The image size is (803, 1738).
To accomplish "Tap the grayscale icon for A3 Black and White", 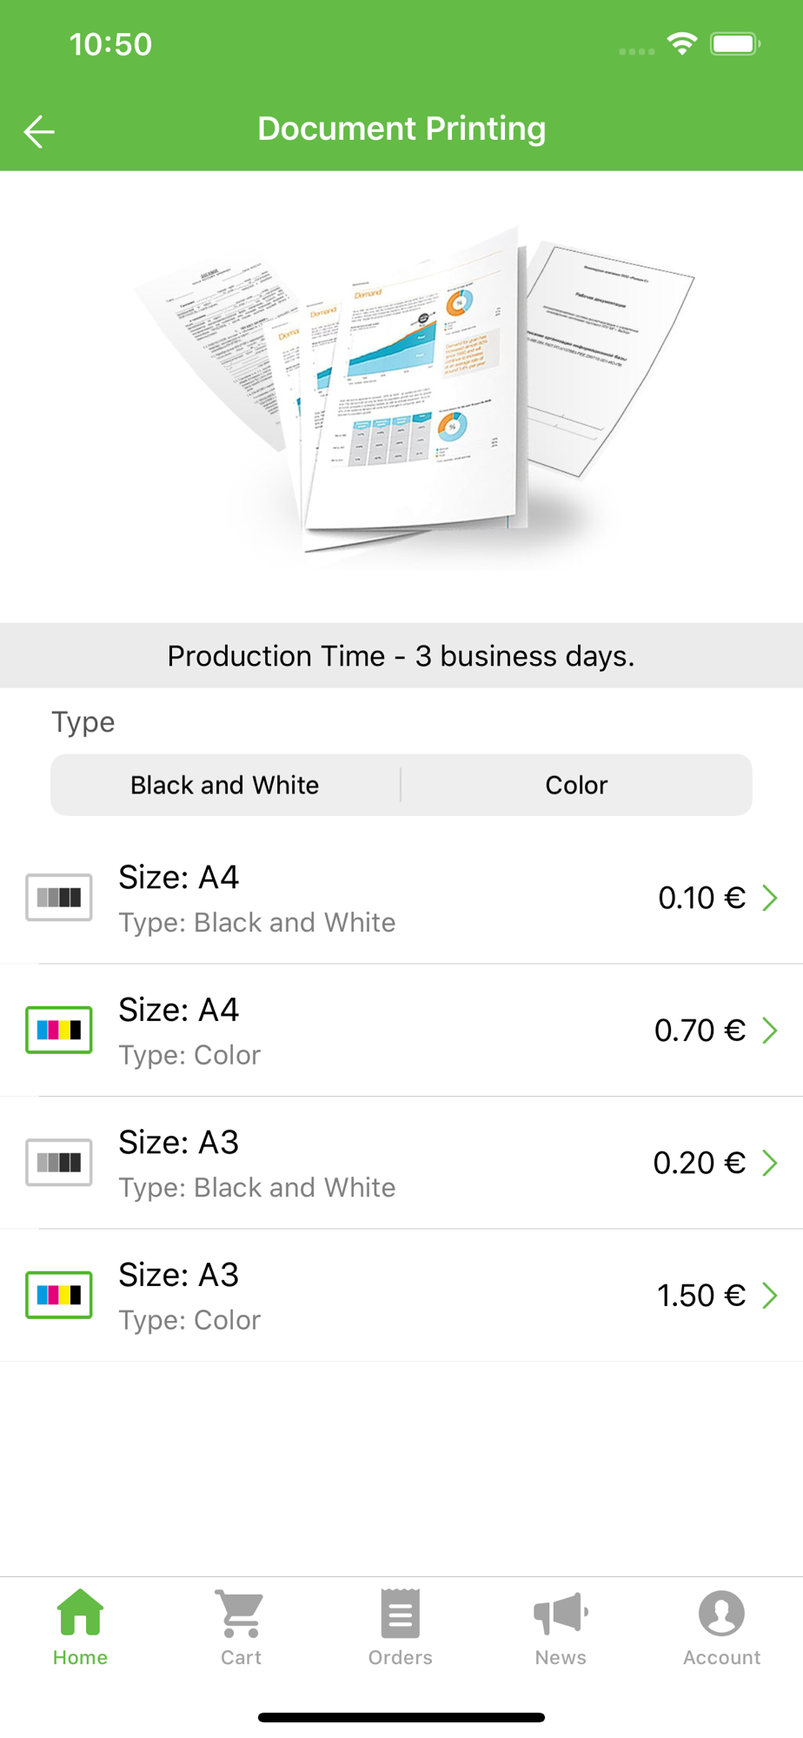I will pyautogui.click(x=59, y=1163).
